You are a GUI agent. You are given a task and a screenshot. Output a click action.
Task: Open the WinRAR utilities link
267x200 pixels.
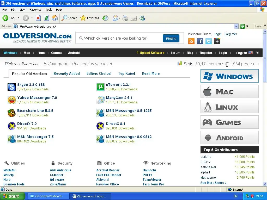click(10, 170)
